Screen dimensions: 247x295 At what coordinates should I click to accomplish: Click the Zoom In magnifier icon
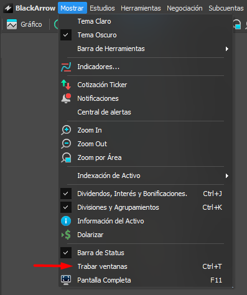pyautogui.click(x=66, y=130)
